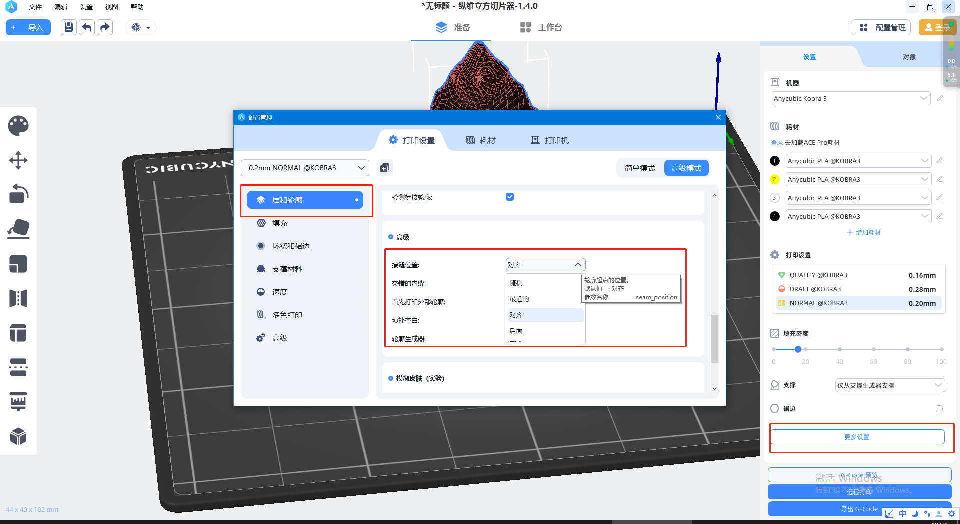This screenshot has width=960, height=524.
Task: Edit filament 4 with its pencil icon
Action: (x=940, y=216)
